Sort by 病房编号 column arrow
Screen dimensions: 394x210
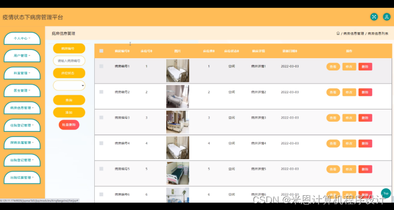coord(129,51)
